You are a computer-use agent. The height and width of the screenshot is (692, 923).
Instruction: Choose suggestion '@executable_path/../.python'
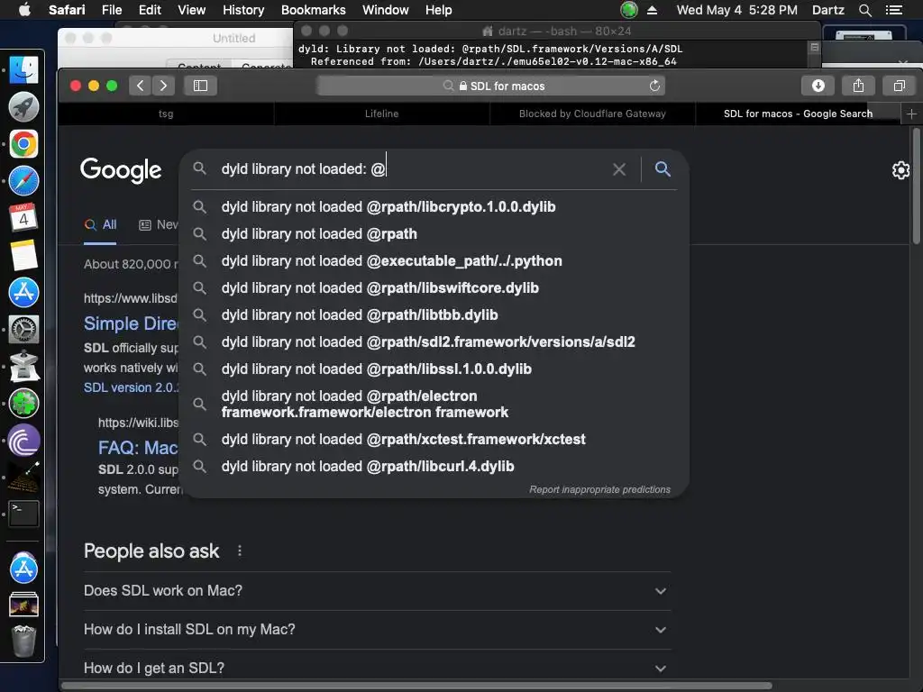pyautogui.click(x=434, y=261)
